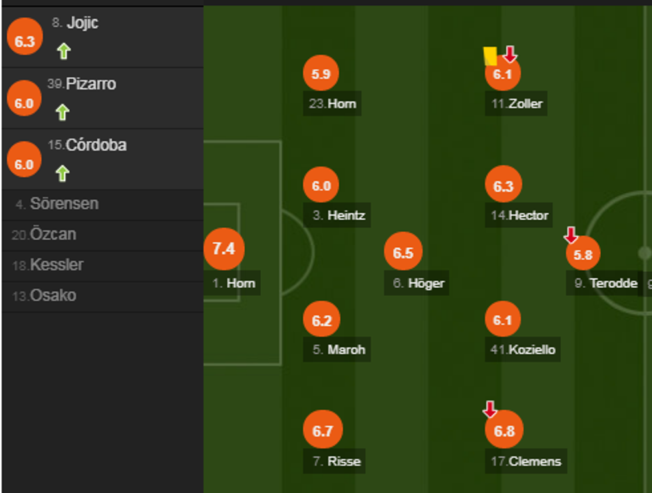This screenshot has width=652, height=493.
Task: Click Córdoba's green substituted-on arrow
Action: click(63, 174)
